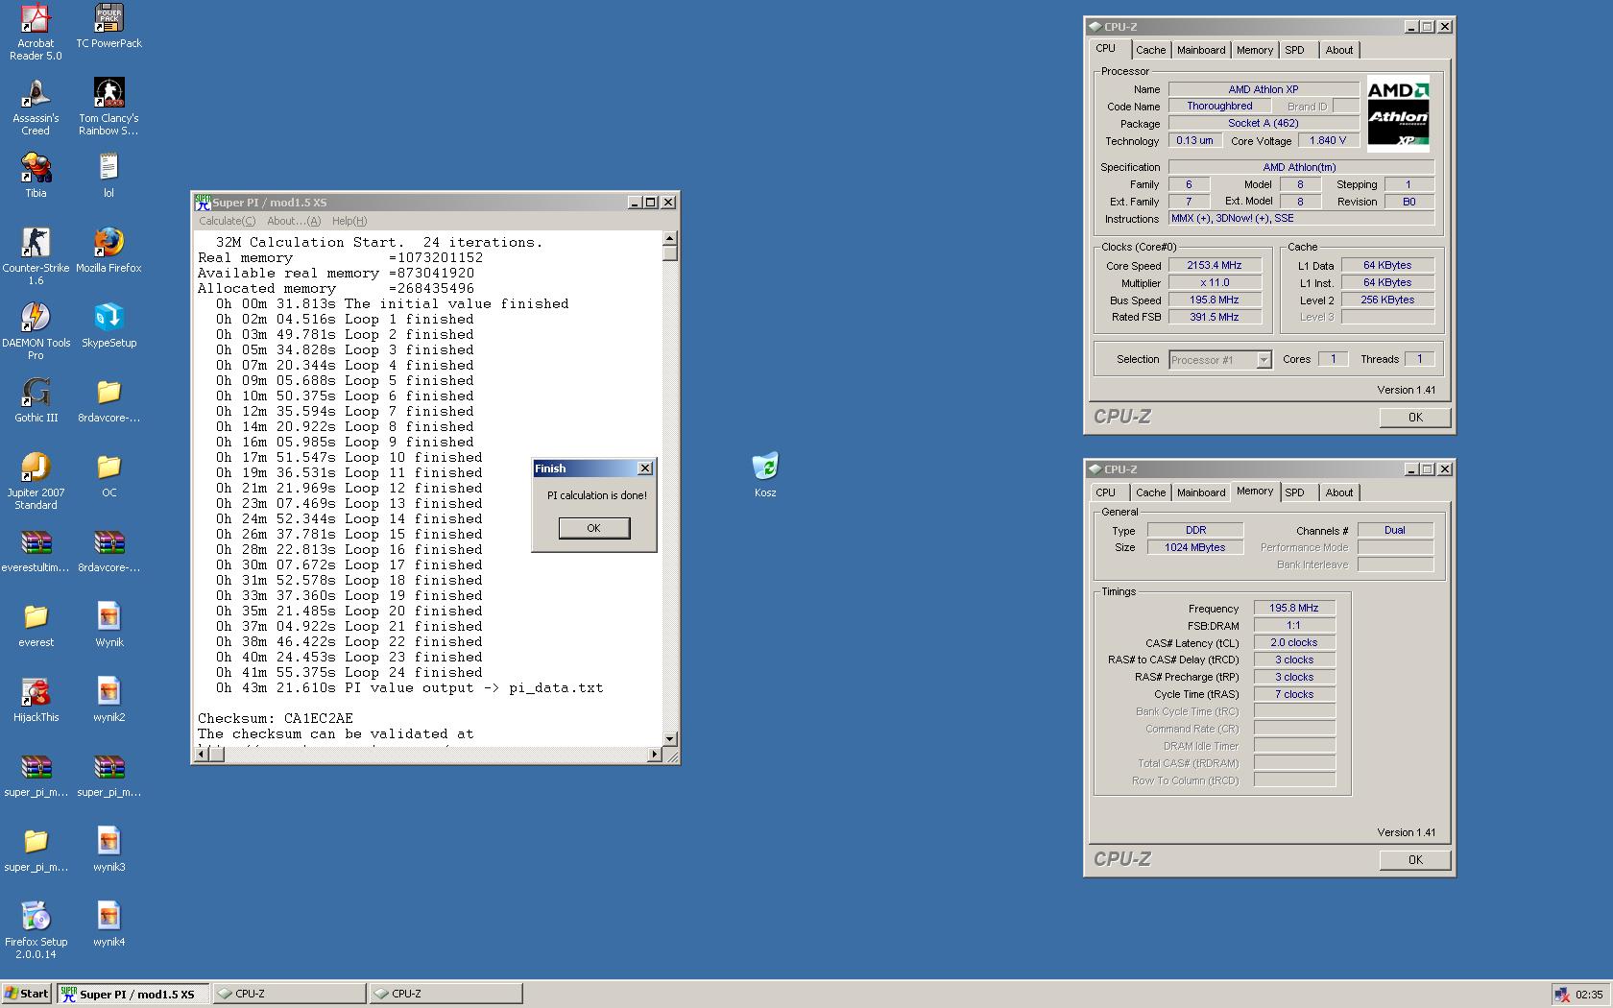Click the memory Frequency value field

coord(1294,608)
